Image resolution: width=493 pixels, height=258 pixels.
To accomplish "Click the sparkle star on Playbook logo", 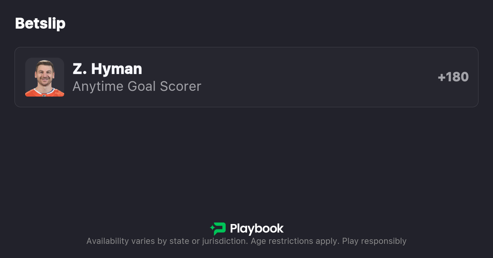I will pos(212,229).
